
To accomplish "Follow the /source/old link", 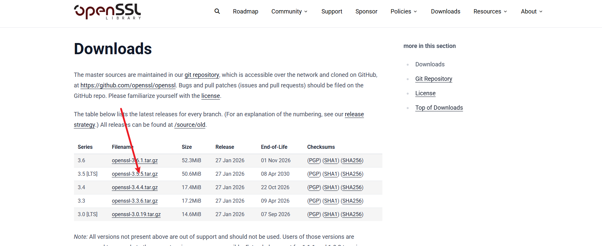I will click(x=190, y=125).
